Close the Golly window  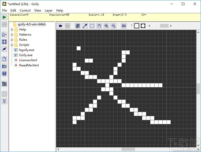pos(195,4)
